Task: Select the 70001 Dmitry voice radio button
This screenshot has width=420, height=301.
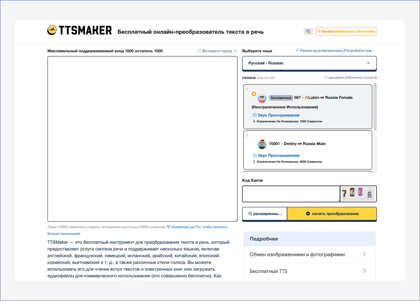Action: [254, 140]
